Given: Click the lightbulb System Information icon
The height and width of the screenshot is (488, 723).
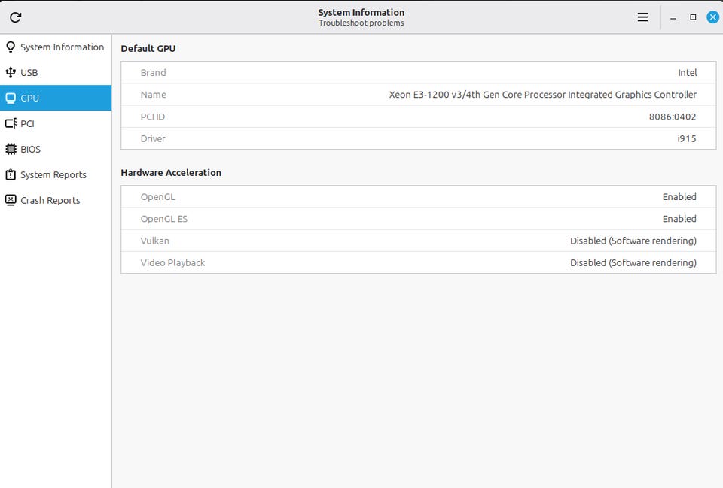Looking at the screenshot, I should pos(11,47).
